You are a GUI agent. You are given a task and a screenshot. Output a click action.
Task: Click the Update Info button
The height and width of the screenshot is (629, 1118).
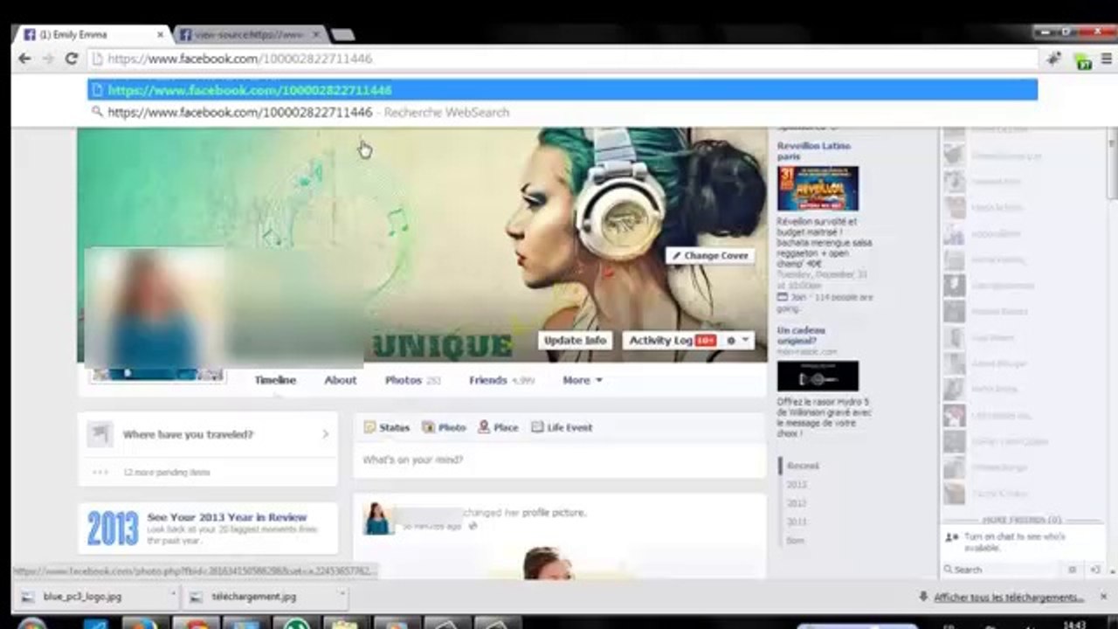(575, 340)
